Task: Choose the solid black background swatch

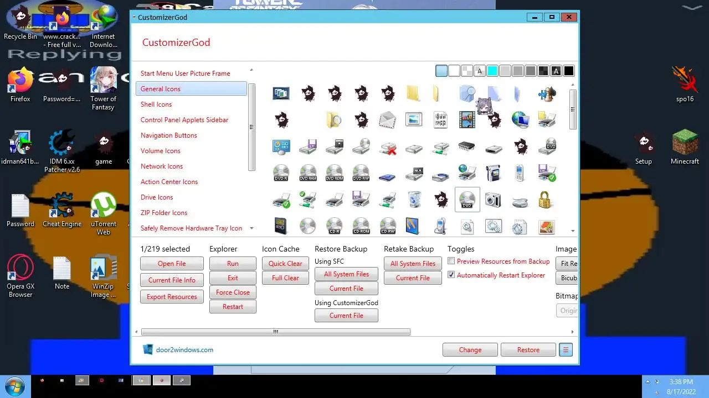Action: 568,71
